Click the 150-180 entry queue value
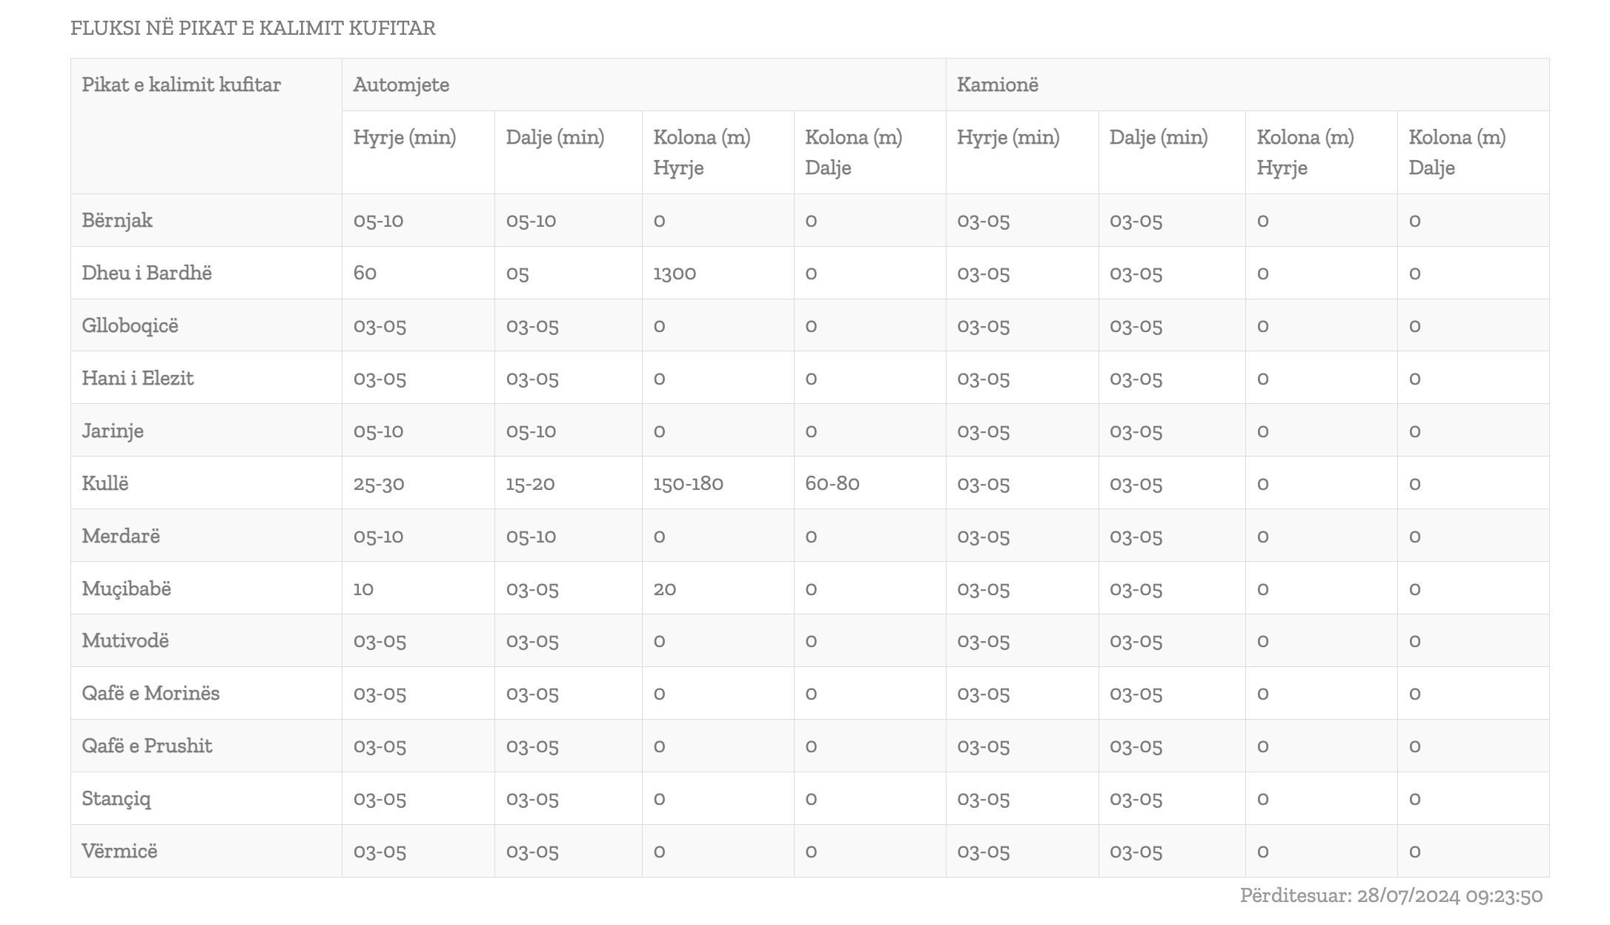 (x=688, y=483)
